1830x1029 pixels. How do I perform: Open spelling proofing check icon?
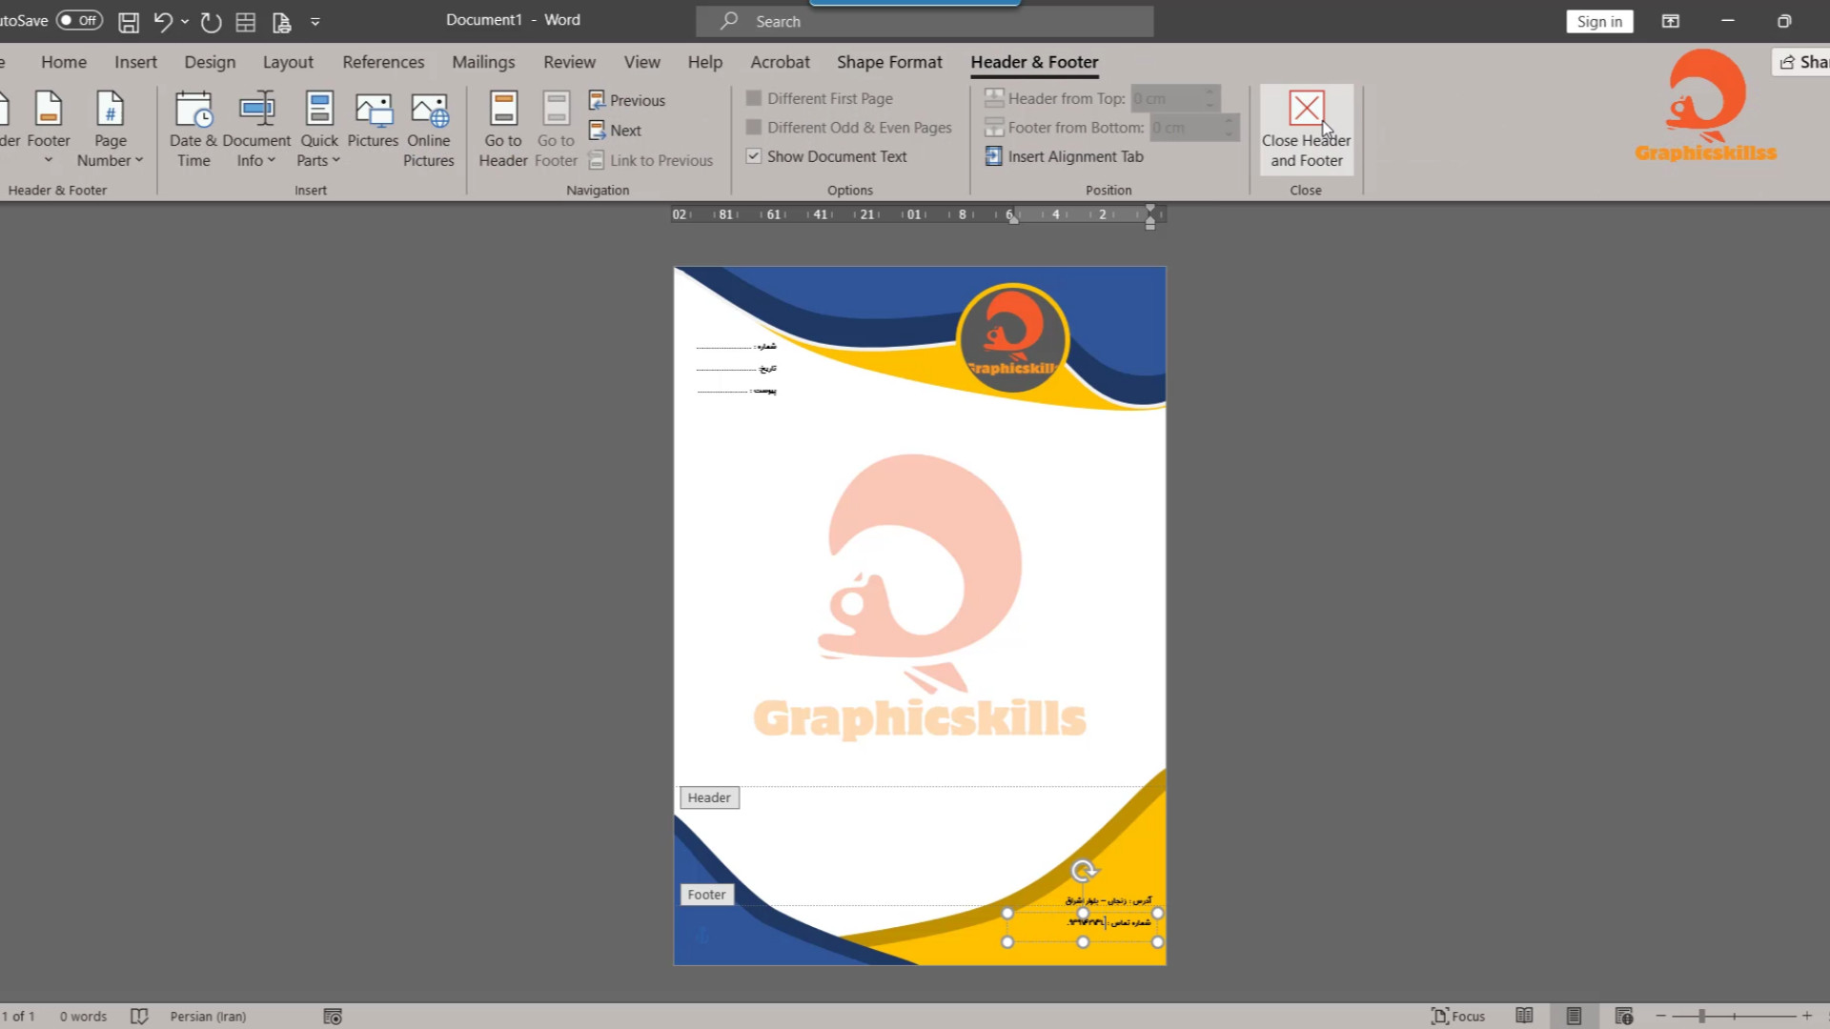coord(139,1017)
